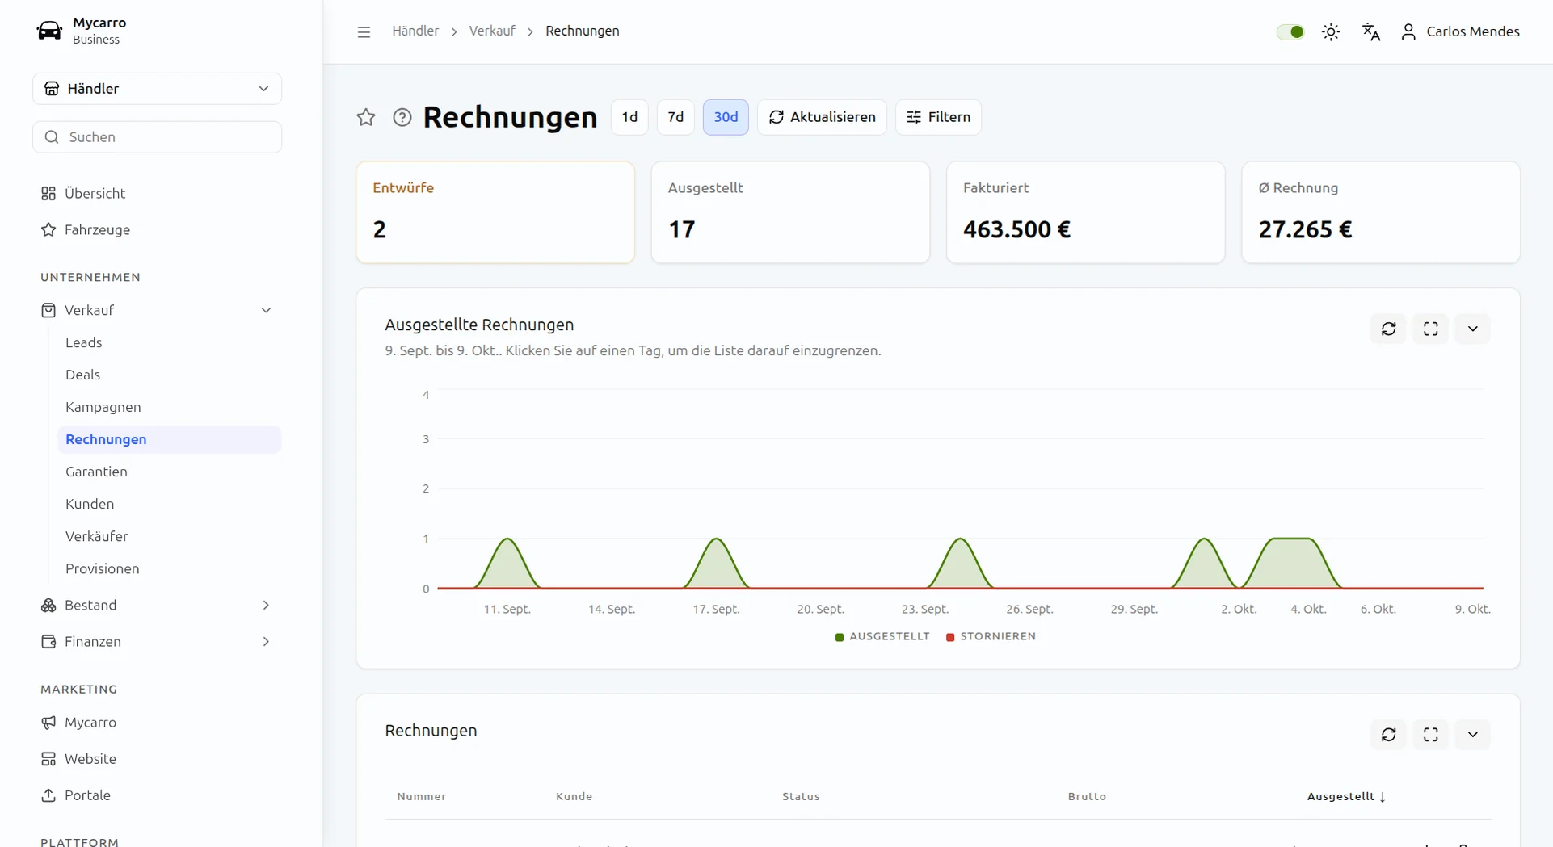Click the Mycarro car logo icon
The height and width of the screenshot is (847, 1553).
click(49, 31)
